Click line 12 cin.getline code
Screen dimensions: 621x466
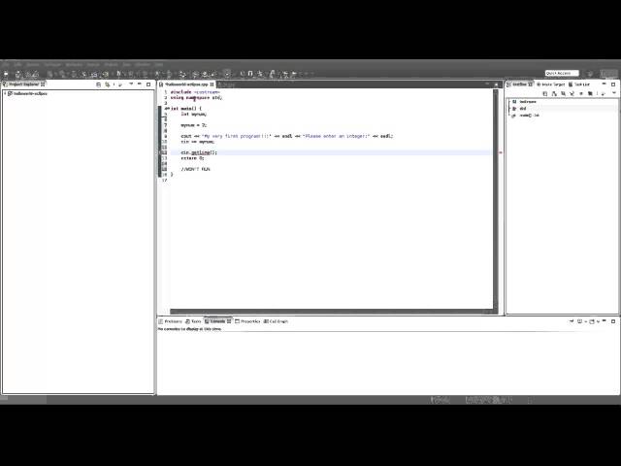(x=199, y=152)
